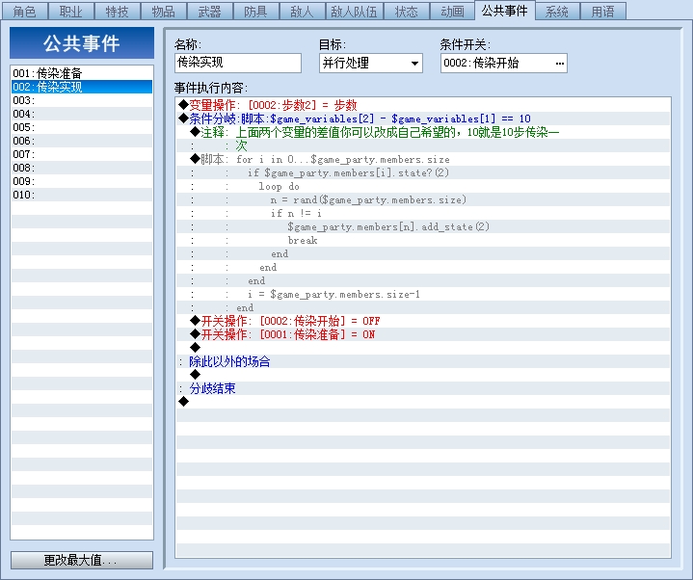Open the 动画 tab
The height and width of the screenshot is (580, 693).
click(x=452, y=12)
